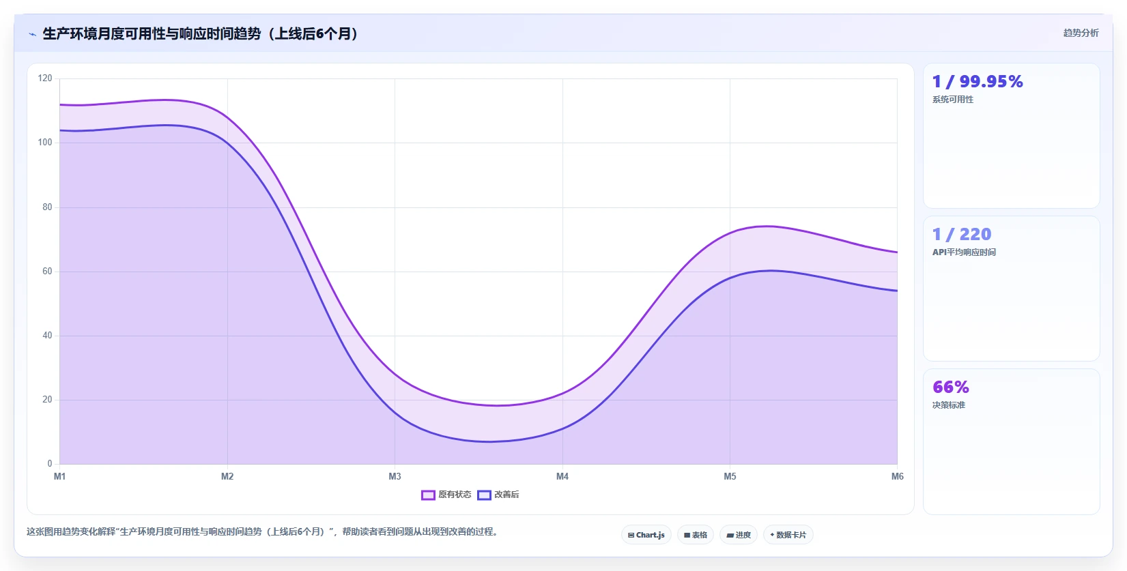The height and width of the screenshot is (571, 1127).
Task: Click the trend icon beside the chart title
Action: [32, 34]
